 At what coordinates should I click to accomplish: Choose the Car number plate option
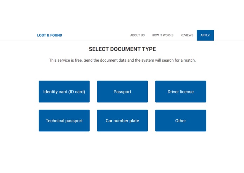click(122, 120)
